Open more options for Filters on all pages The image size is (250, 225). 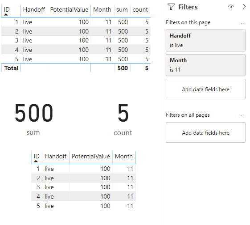coord(241,116)
